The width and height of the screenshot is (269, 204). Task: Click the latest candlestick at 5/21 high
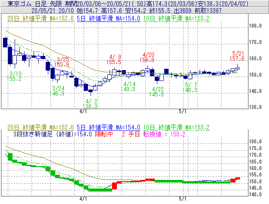click(238, 67)
